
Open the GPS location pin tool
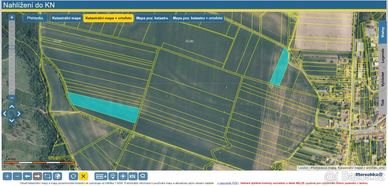click(113, 176)
